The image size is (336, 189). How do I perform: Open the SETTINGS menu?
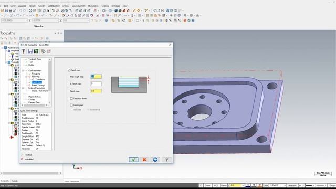pyautogui.click(x=115, y=6)
